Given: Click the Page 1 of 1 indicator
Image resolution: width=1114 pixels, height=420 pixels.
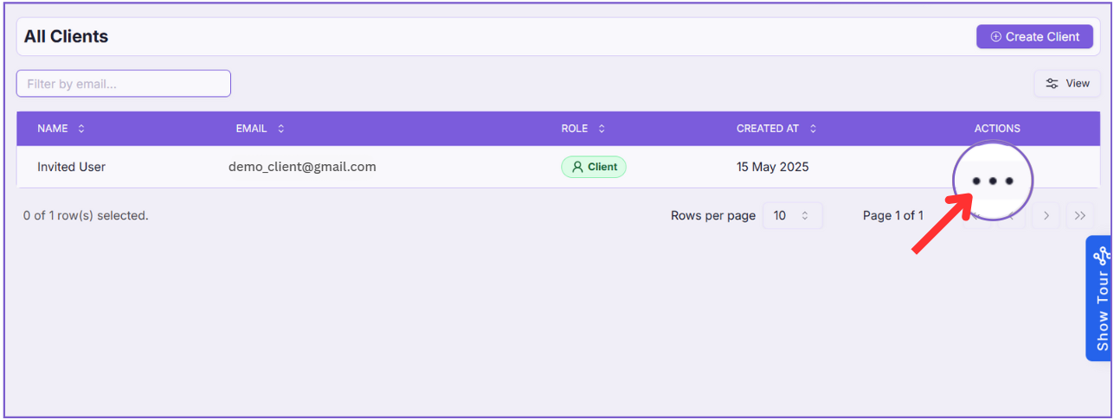Looking at the screenshot, I should [x=892, y=216].
